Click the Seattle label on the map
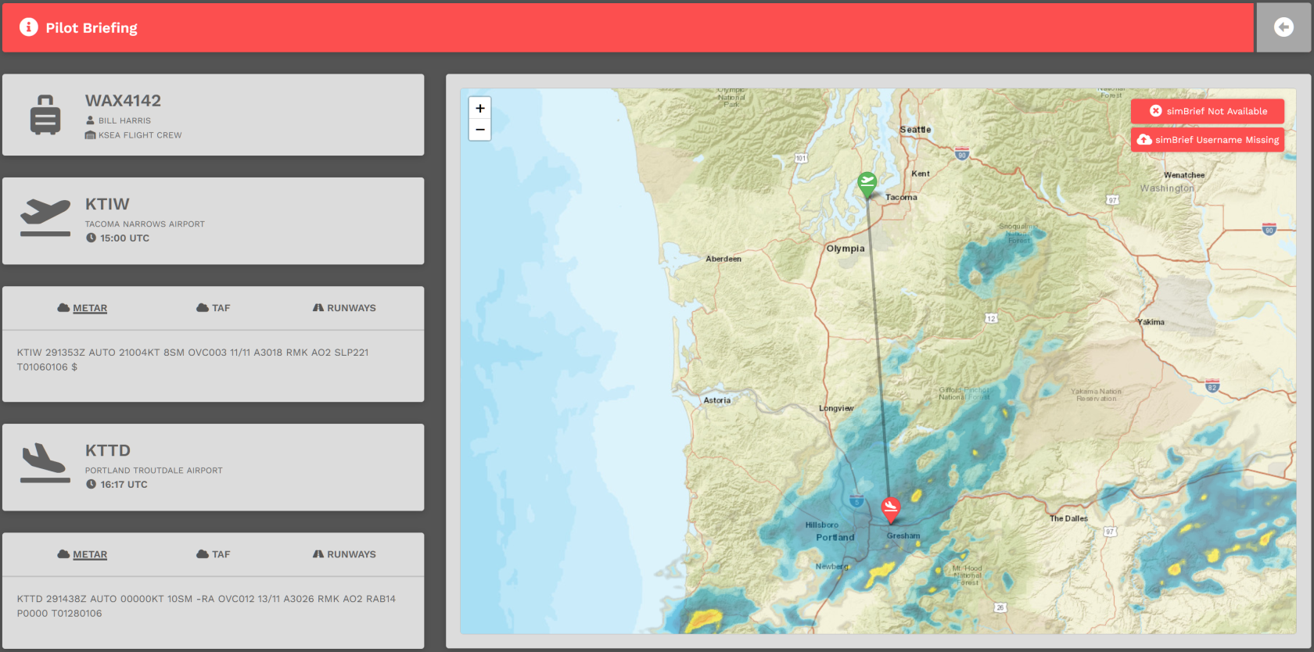 point(915,130)
